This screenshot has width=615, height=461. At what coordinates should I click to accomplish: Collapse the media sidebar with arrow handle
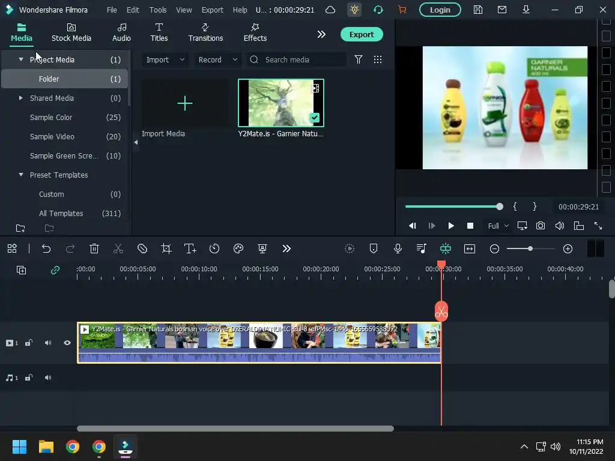click(136, 142)
